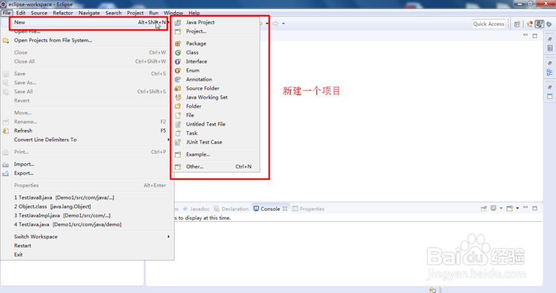Open the Refactor menu

pos(63,13)
